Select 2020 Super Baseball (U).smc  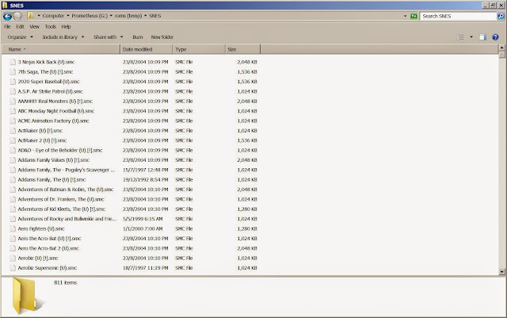click(x=49, y=81)
